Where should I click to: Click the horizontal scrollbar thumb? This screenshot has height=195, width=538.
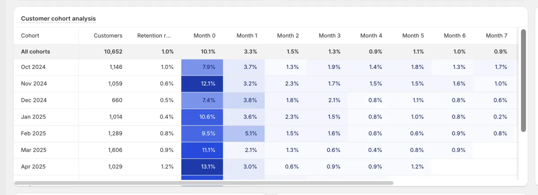pyautogui.click(x=204, y=183)
